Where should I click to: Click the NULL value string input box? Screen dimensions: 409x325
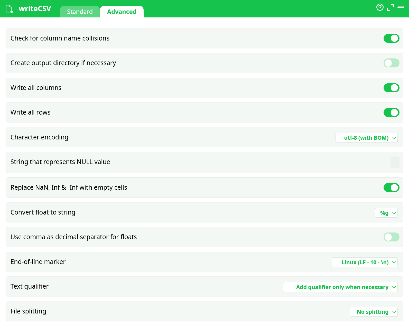[395, 163]
